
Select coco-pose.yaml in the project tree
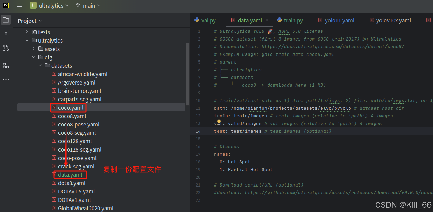click(77, 158)
